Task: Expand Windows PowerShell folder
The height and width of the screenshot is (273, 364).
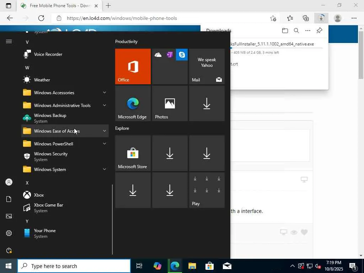Action: 65,144
